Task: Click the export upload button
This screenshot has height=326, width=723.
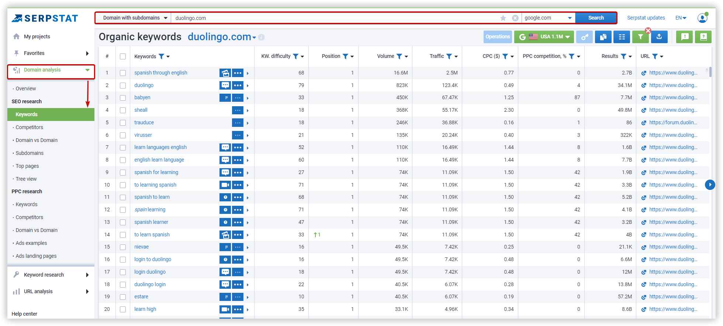Action: (x=659, y=37)
